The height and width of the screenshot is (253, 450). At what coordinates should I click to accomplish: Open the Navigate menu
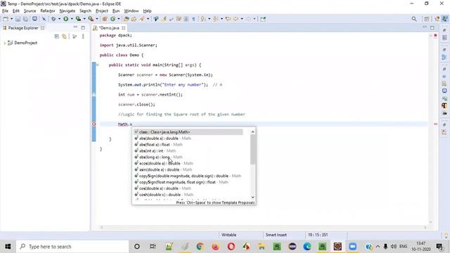pos(67,11)
